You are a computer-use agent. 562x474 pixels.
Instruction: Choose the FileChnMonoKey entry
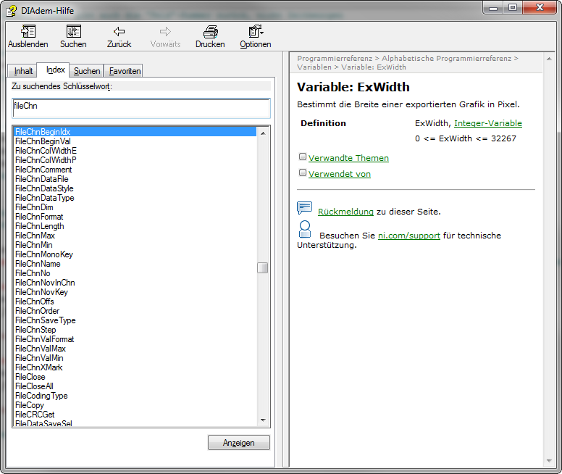[x=43, y=254]
